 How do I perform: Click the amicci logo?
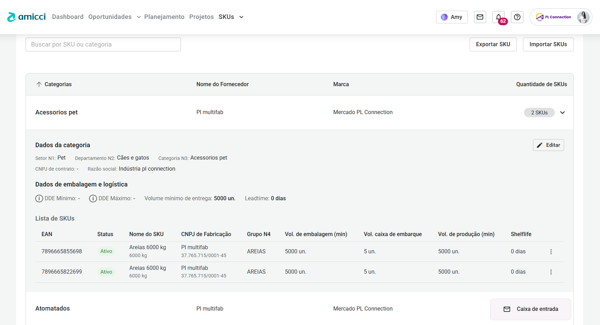point(27,17)
